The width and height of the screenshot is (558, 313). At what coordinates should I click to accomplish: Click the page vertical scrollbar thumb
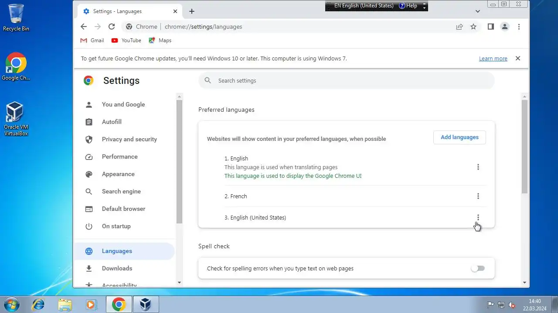point(524,147)
